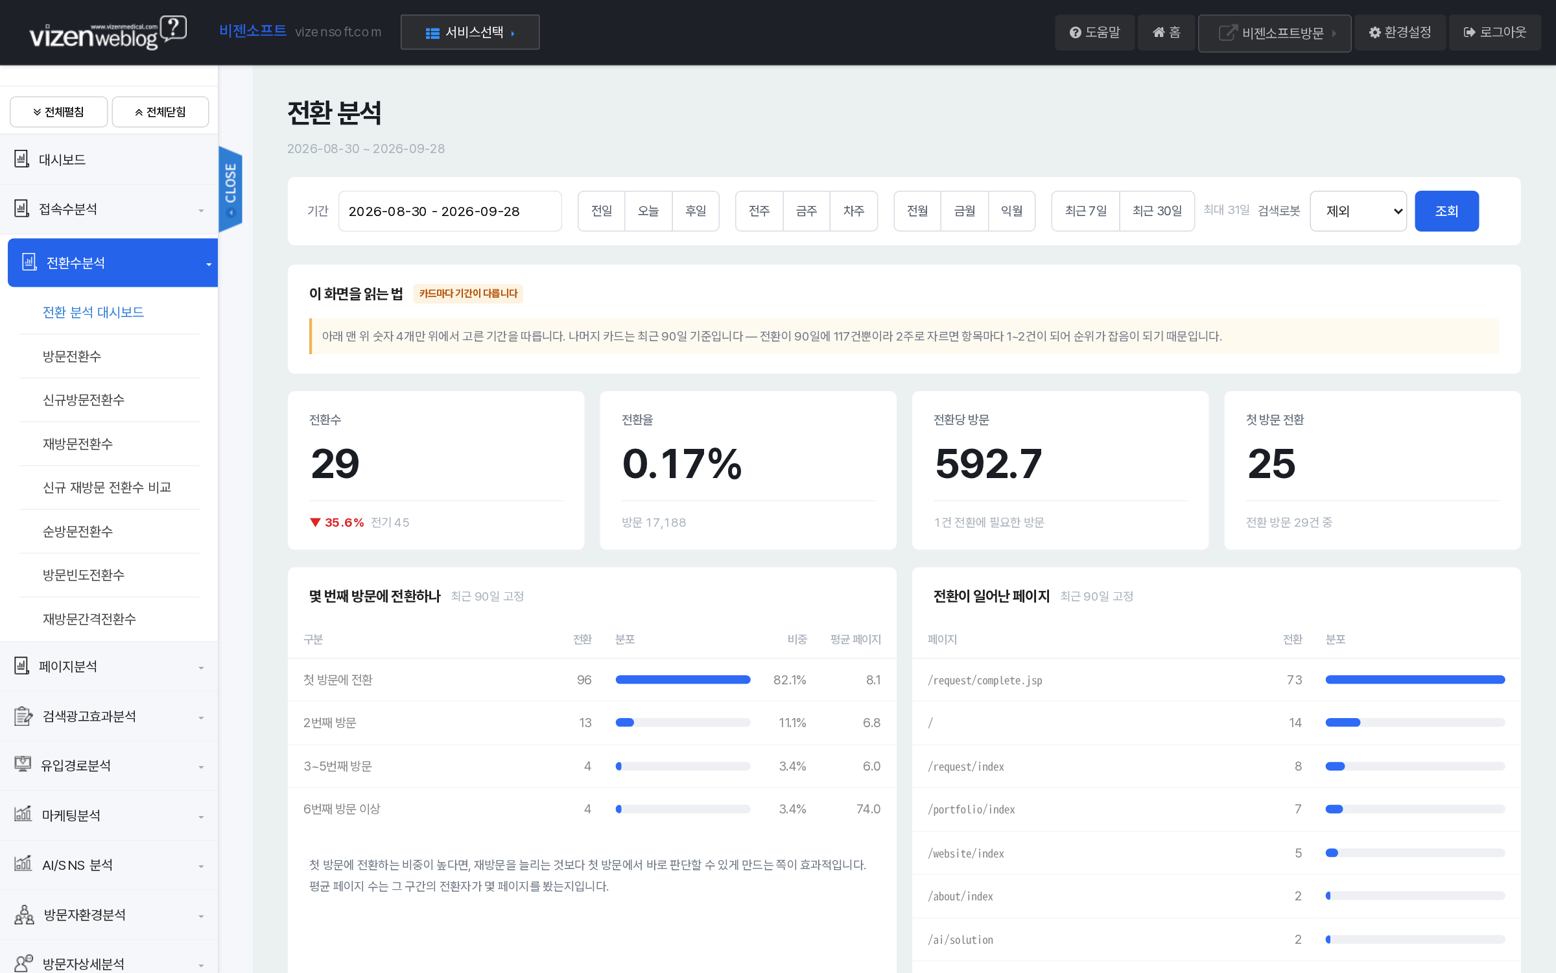This screenshot has height=973, width=1556.
Task: Click the chart icon beside 접속수분석
Action: [22, 209]
